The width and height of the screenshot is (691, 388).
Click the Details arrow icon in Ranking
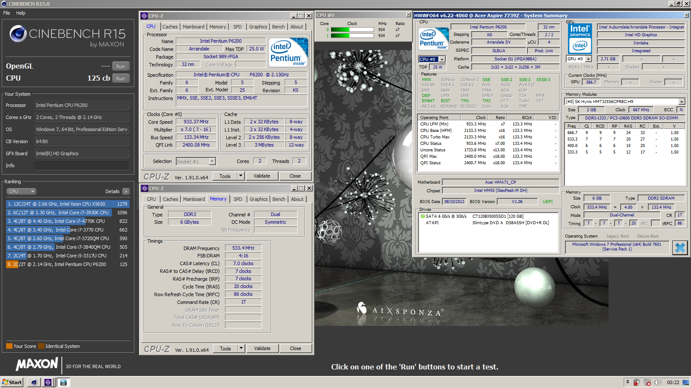[x=126, y=191]
